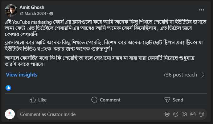Open the three-dots post options menu
The height and width of the screenshot is (124, 213).
click(202, 10)
